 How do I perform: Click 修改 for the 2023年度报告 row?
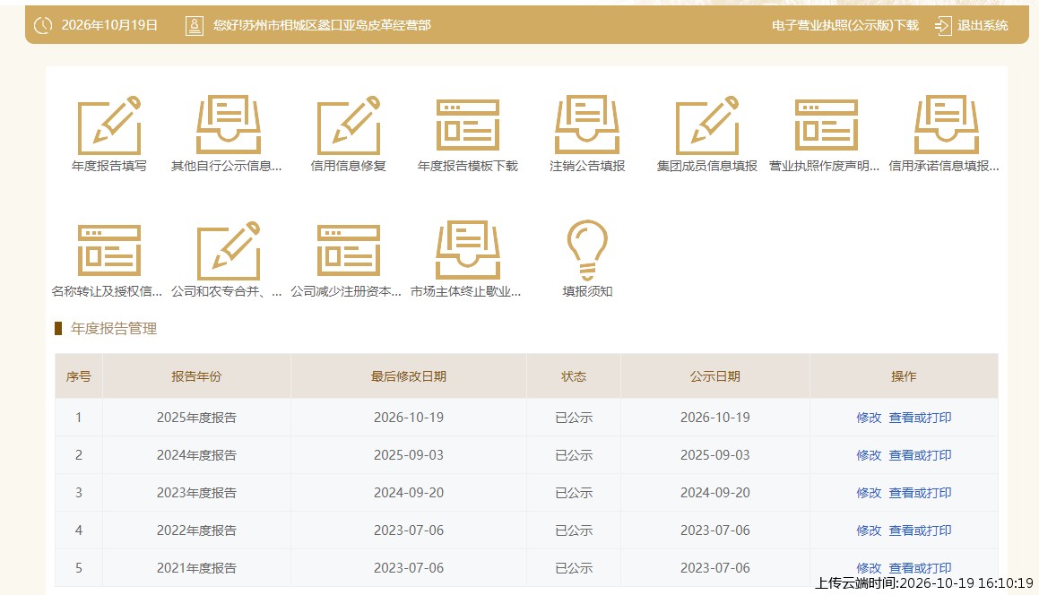click(869, 493)
